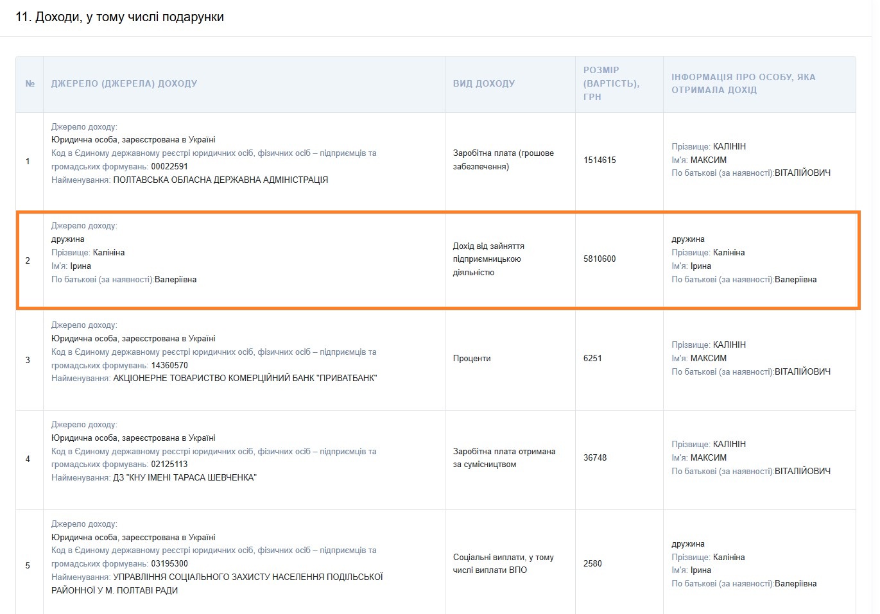880x614 pixels.
Task: Click the income amount 1514615
Action: tap(600, 160)
